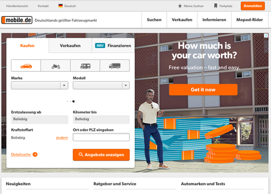The width and height of the screenshot is (271, 194).
Task: Click the NEU badge on Finanzieren
Action: (100, 46)
